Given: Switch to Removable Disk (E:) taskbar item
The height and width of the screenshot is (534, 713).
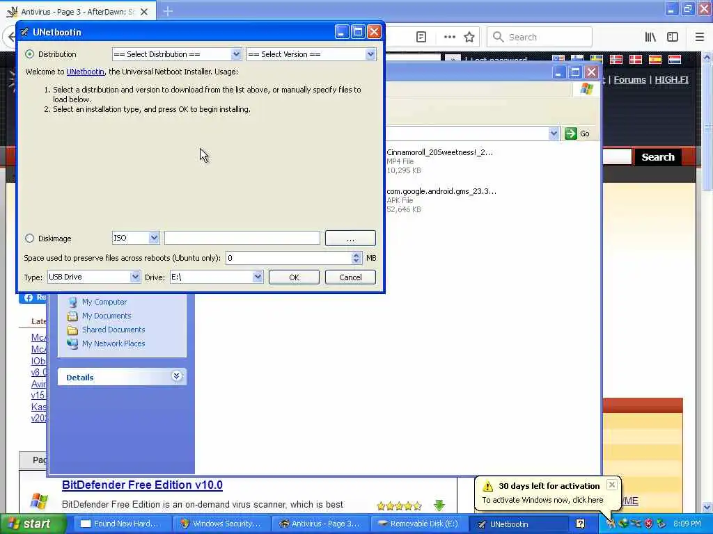Looking at the screenshot, I should [x=420, y=524].
